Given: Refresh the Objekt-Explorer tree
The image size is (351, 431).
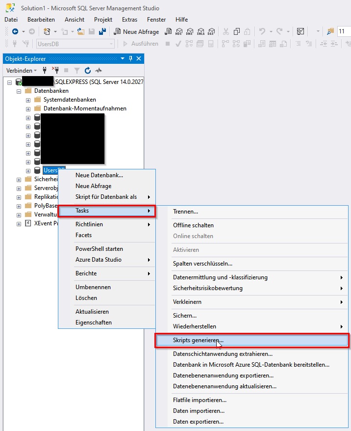Looking at the screenshot, I should (x=88, y=70).
